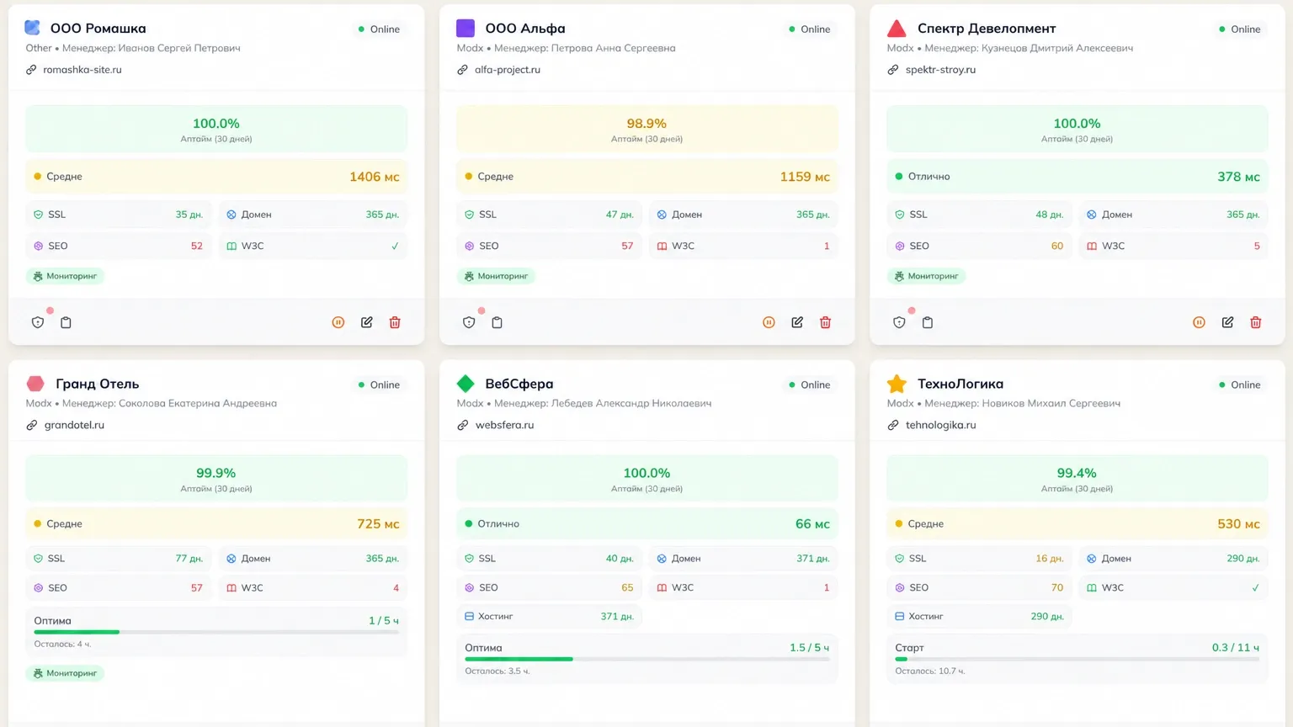Click shield icon on ООО Альфа card

(x=469, y=322)
